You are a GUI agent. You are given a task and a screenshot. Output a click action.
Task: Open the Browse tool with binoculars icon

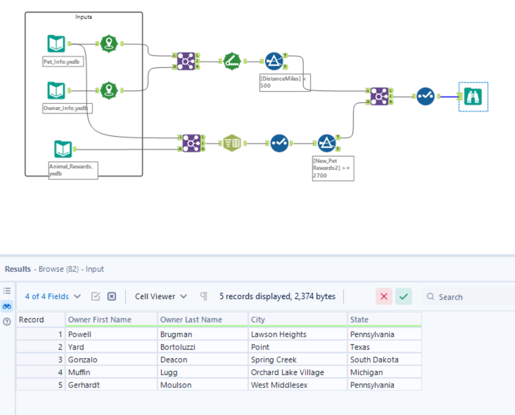pyautogui.click(x=473, y=97)
